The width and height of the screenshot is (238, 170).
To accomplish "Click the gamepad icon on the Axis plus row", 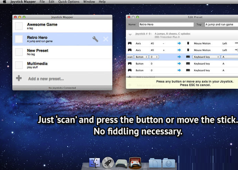I will pos(130,50).
